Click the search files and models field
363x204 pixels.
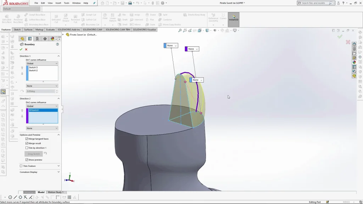pyautogui.click(x=315, y=3)
